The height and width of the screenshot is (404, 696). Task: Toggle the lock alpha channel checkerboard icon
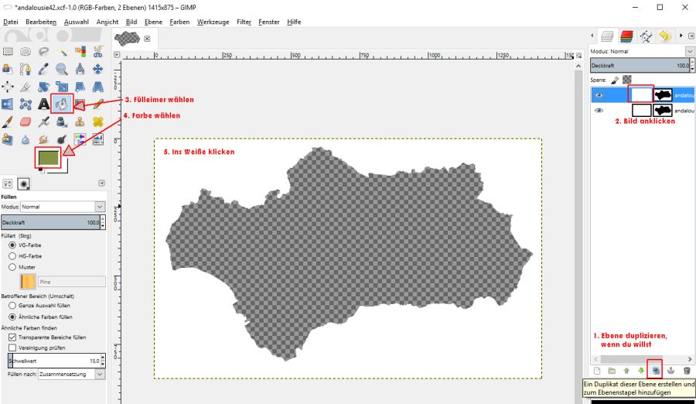coord(626,80)
